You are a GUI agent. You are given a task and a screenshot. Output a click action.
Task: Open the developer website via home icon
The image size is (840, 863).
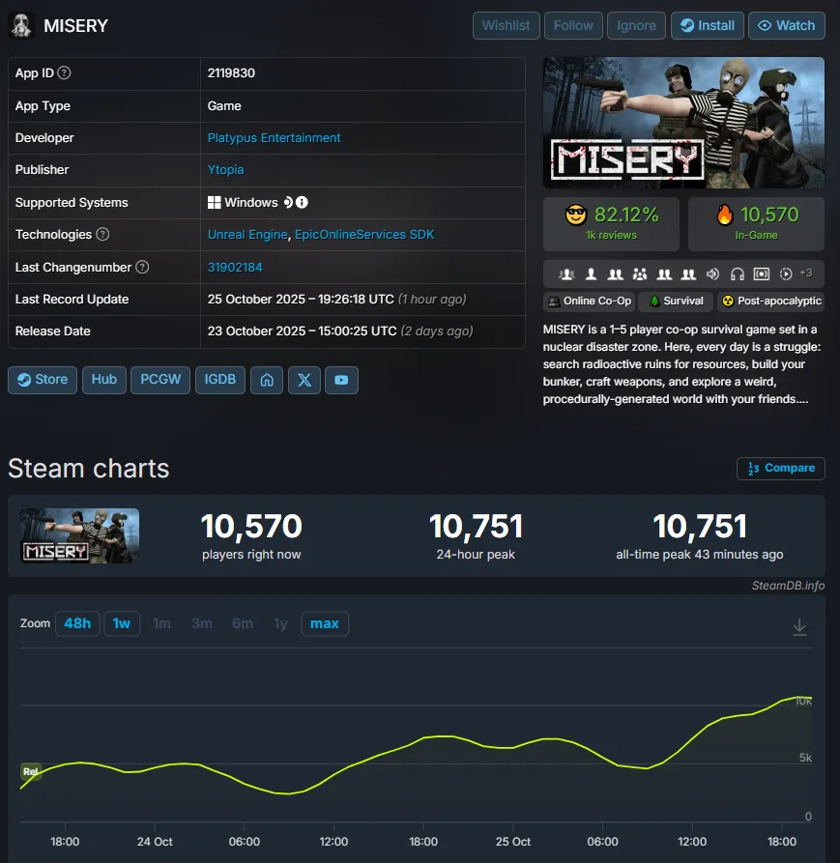267,380
